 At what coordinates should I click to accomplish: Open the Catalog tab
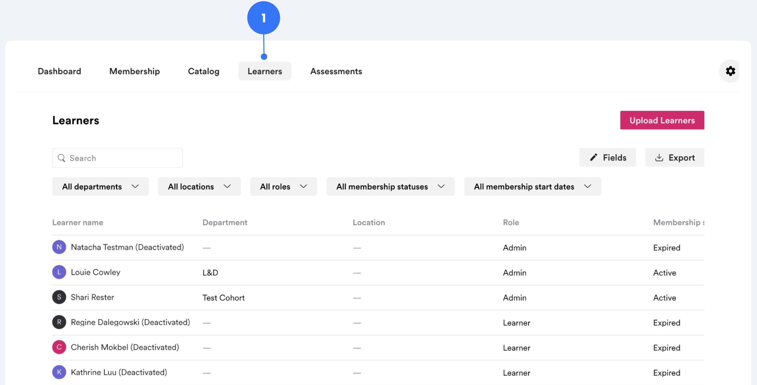point(204,71)
